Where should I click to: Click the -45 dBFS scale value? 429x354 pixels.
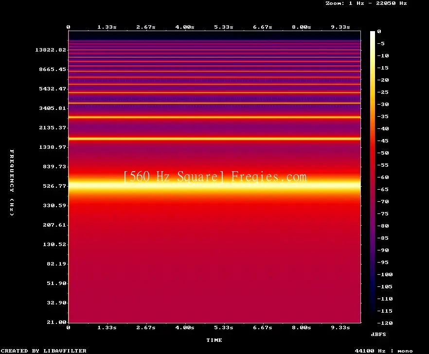click(x=383, y=141)
